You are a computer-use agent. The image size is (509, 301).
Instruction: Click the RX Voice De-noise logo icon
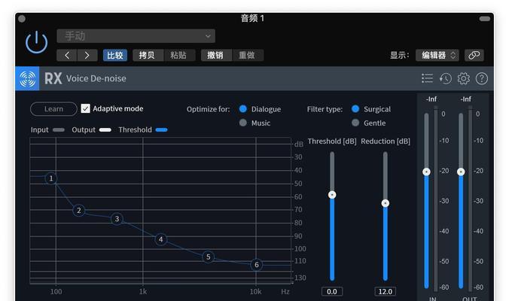pyautogui.click(x=27, y=78)
